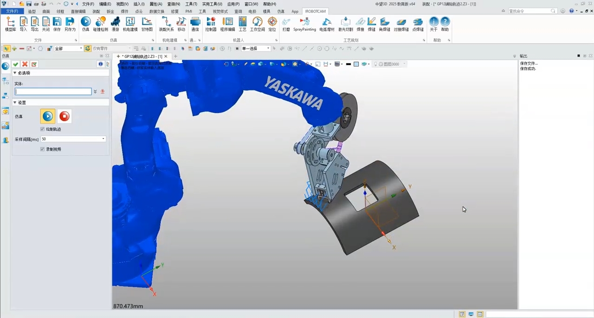Open the 模型库 model library tool
Screen dimensions: 594x318
coord(10,24)
